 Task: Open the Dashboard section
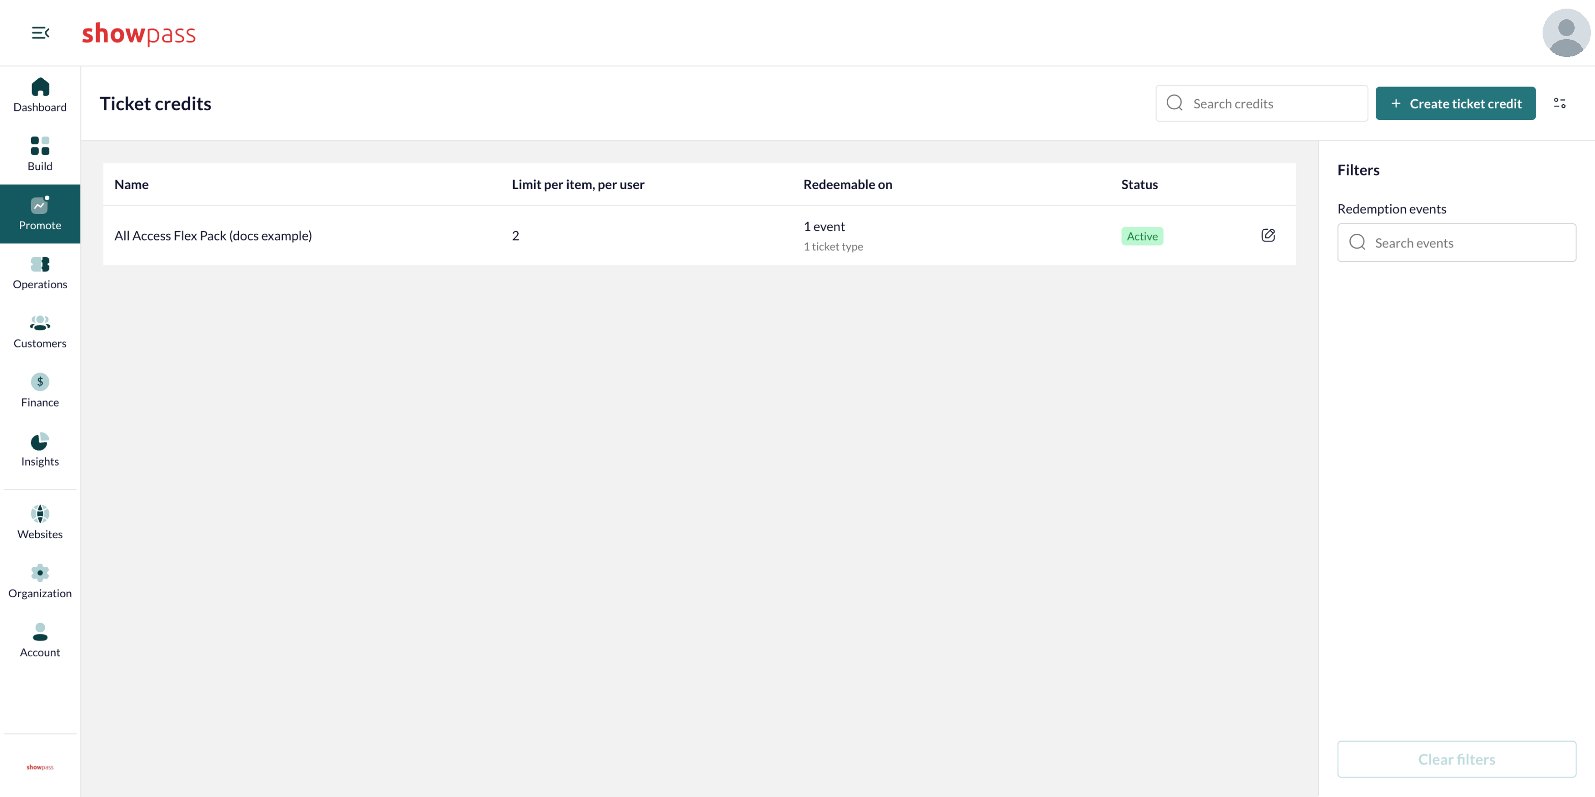point(40,95)
